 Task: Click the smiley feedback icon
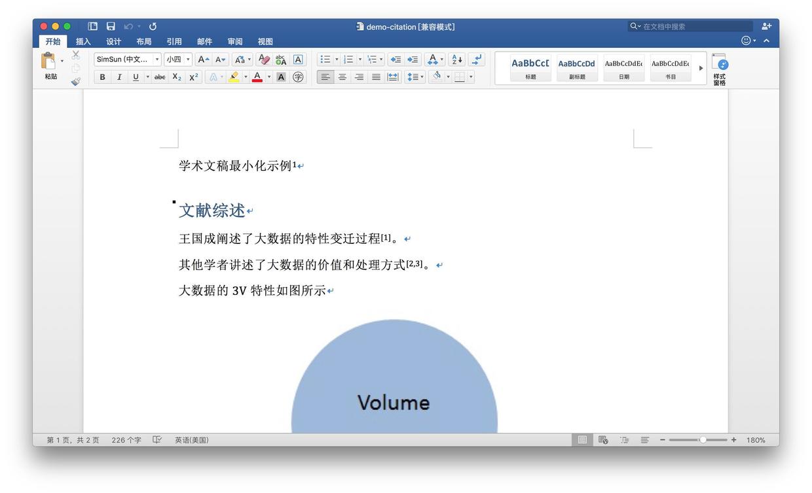[745, 41]
